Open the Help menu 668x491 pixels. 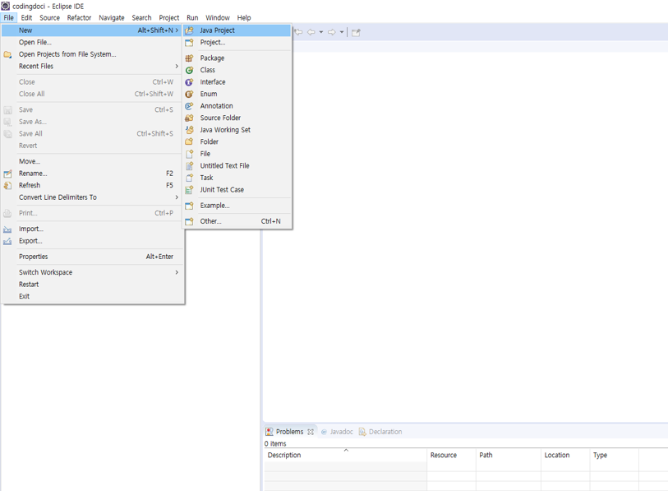pos(244,17)
